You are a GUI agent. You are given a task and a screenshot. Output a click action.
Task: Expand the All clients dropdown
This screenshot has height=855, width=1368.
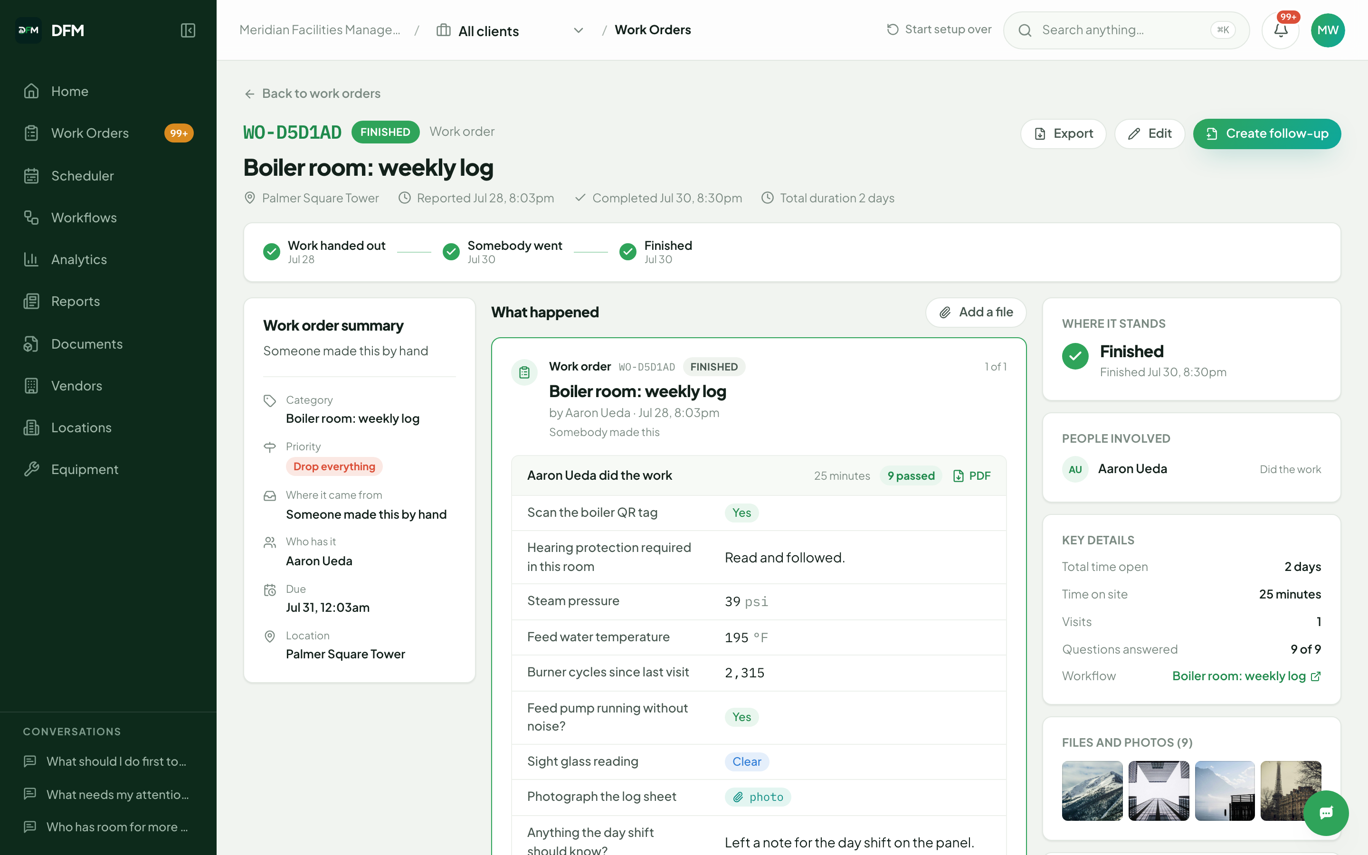click(x=509, y=30)
